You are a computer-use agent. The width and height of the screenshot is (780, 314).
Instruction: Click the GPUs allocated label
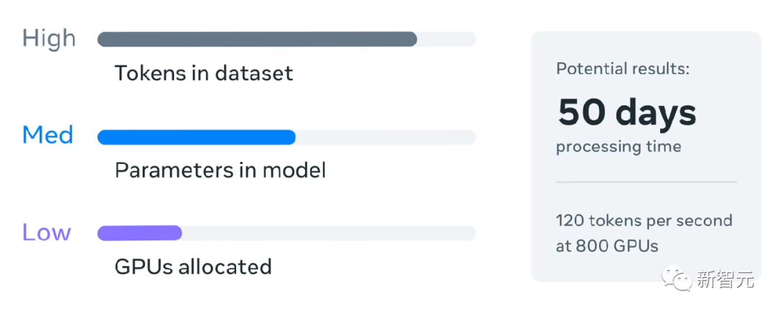pyautogui.click(x=193, y=267)
